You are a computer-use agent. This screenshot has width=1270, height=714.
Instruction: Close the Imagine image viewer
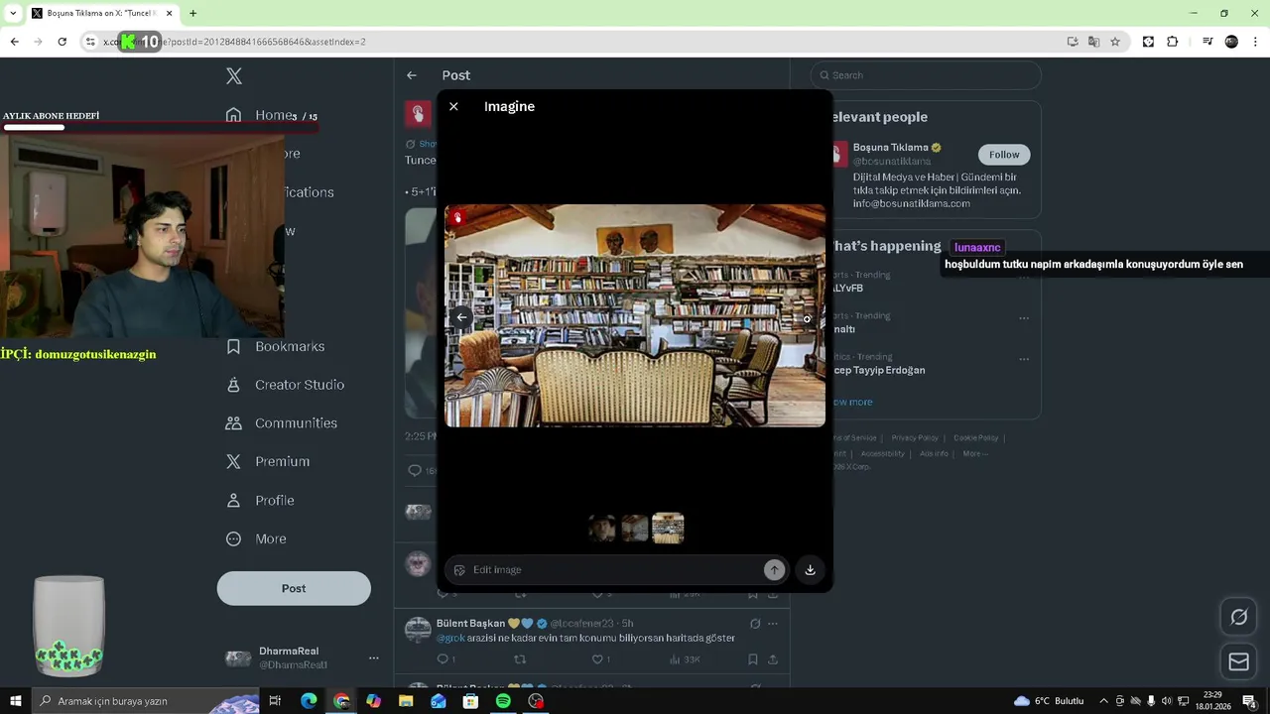[453, 106]
